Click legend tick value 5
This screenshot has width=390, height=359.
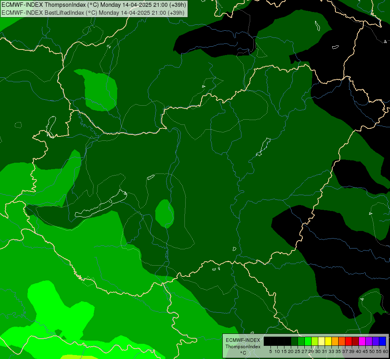pyautogui.click(x=270, y=351)
